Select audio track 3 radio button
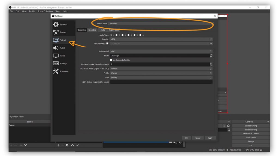The image size is (279, 156). (x=122, y=35)
